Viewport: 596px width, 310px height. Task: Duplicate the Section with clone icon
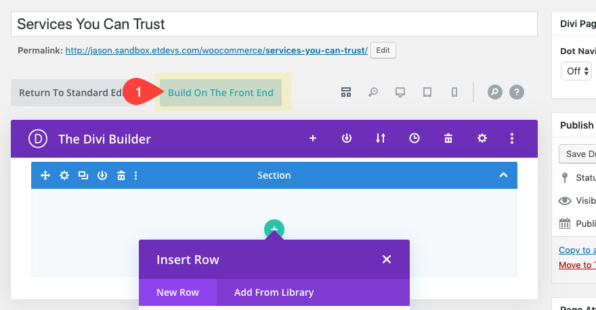click(83, 175)
